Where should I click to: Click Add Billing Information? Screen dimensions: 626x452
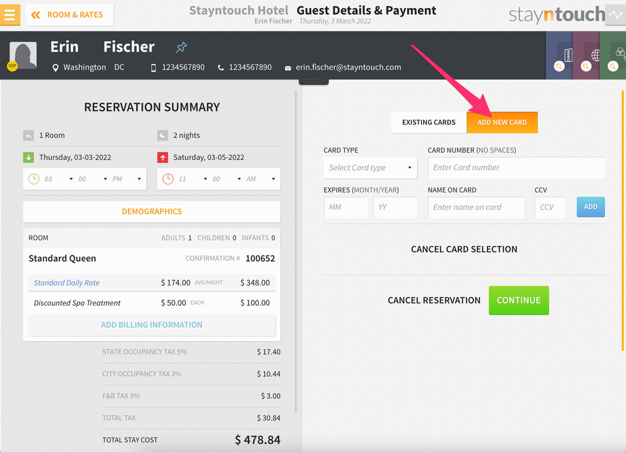pyautogui.click(x=152, y=325)
